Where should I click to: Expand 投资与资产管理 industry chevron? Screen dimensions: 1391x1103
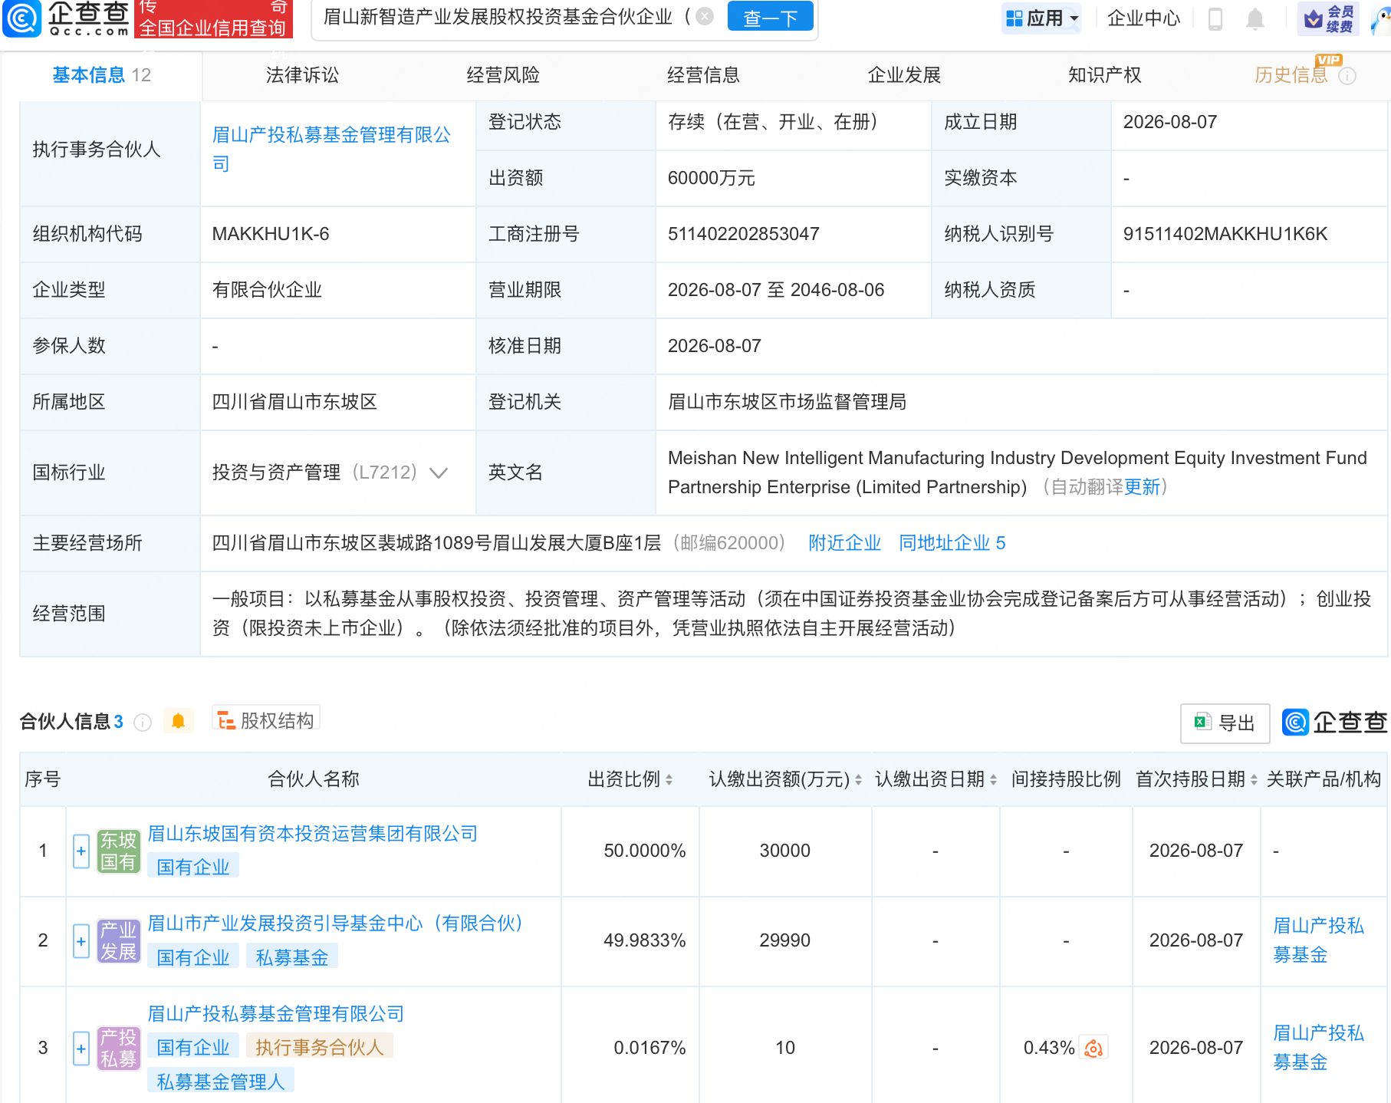(x=439, y=472)
